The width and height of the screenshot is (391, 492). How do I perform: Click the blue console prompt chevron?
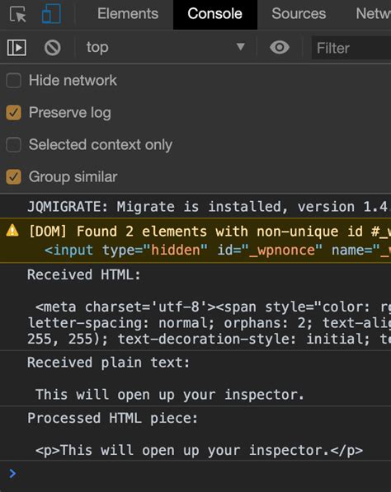[x=12, y=473]
